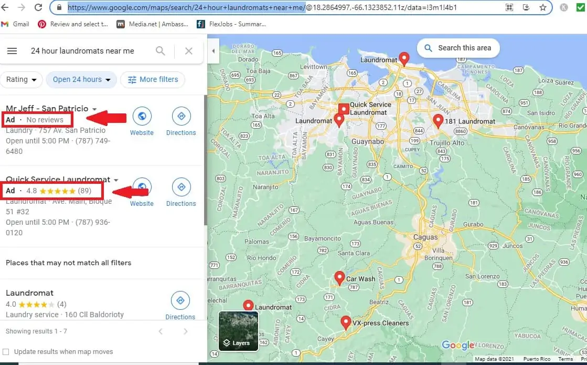This screenshot has height=365, width=587.
Task: Open the Terms link on the map
Action: (x=565, y=359)
